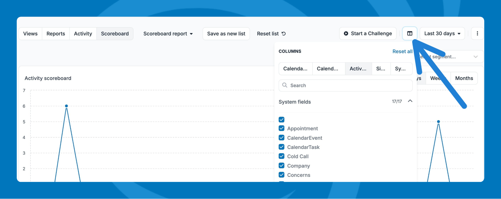Click the Reset all link
This screenshot has width=501, height=199.
point(402,52)
